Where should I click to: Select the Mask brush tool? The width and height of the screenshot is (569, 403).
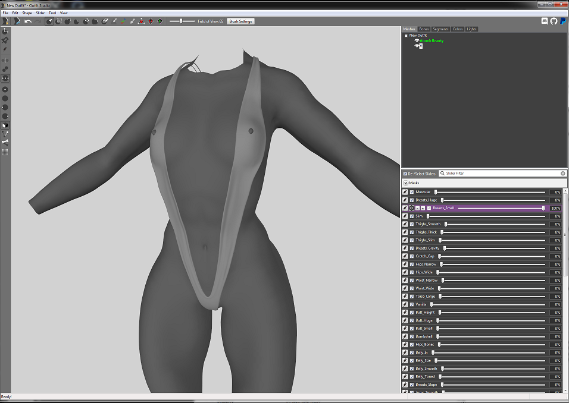[x=58, y=21]
